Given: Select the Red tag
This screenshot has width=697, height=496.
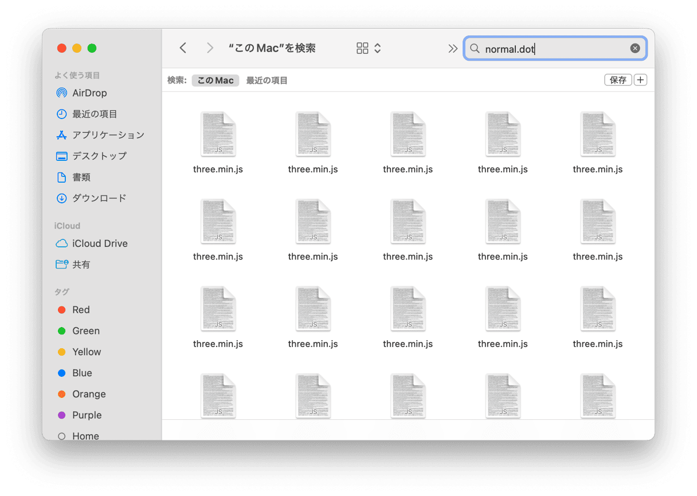Looking at the screenshot, I should [80, 310].
